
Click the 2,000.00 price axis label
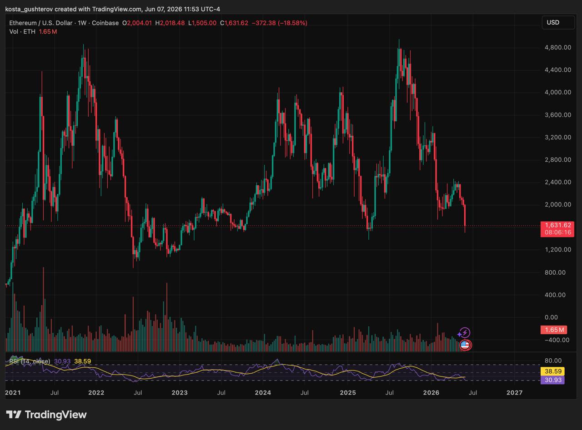click(558, 204)
